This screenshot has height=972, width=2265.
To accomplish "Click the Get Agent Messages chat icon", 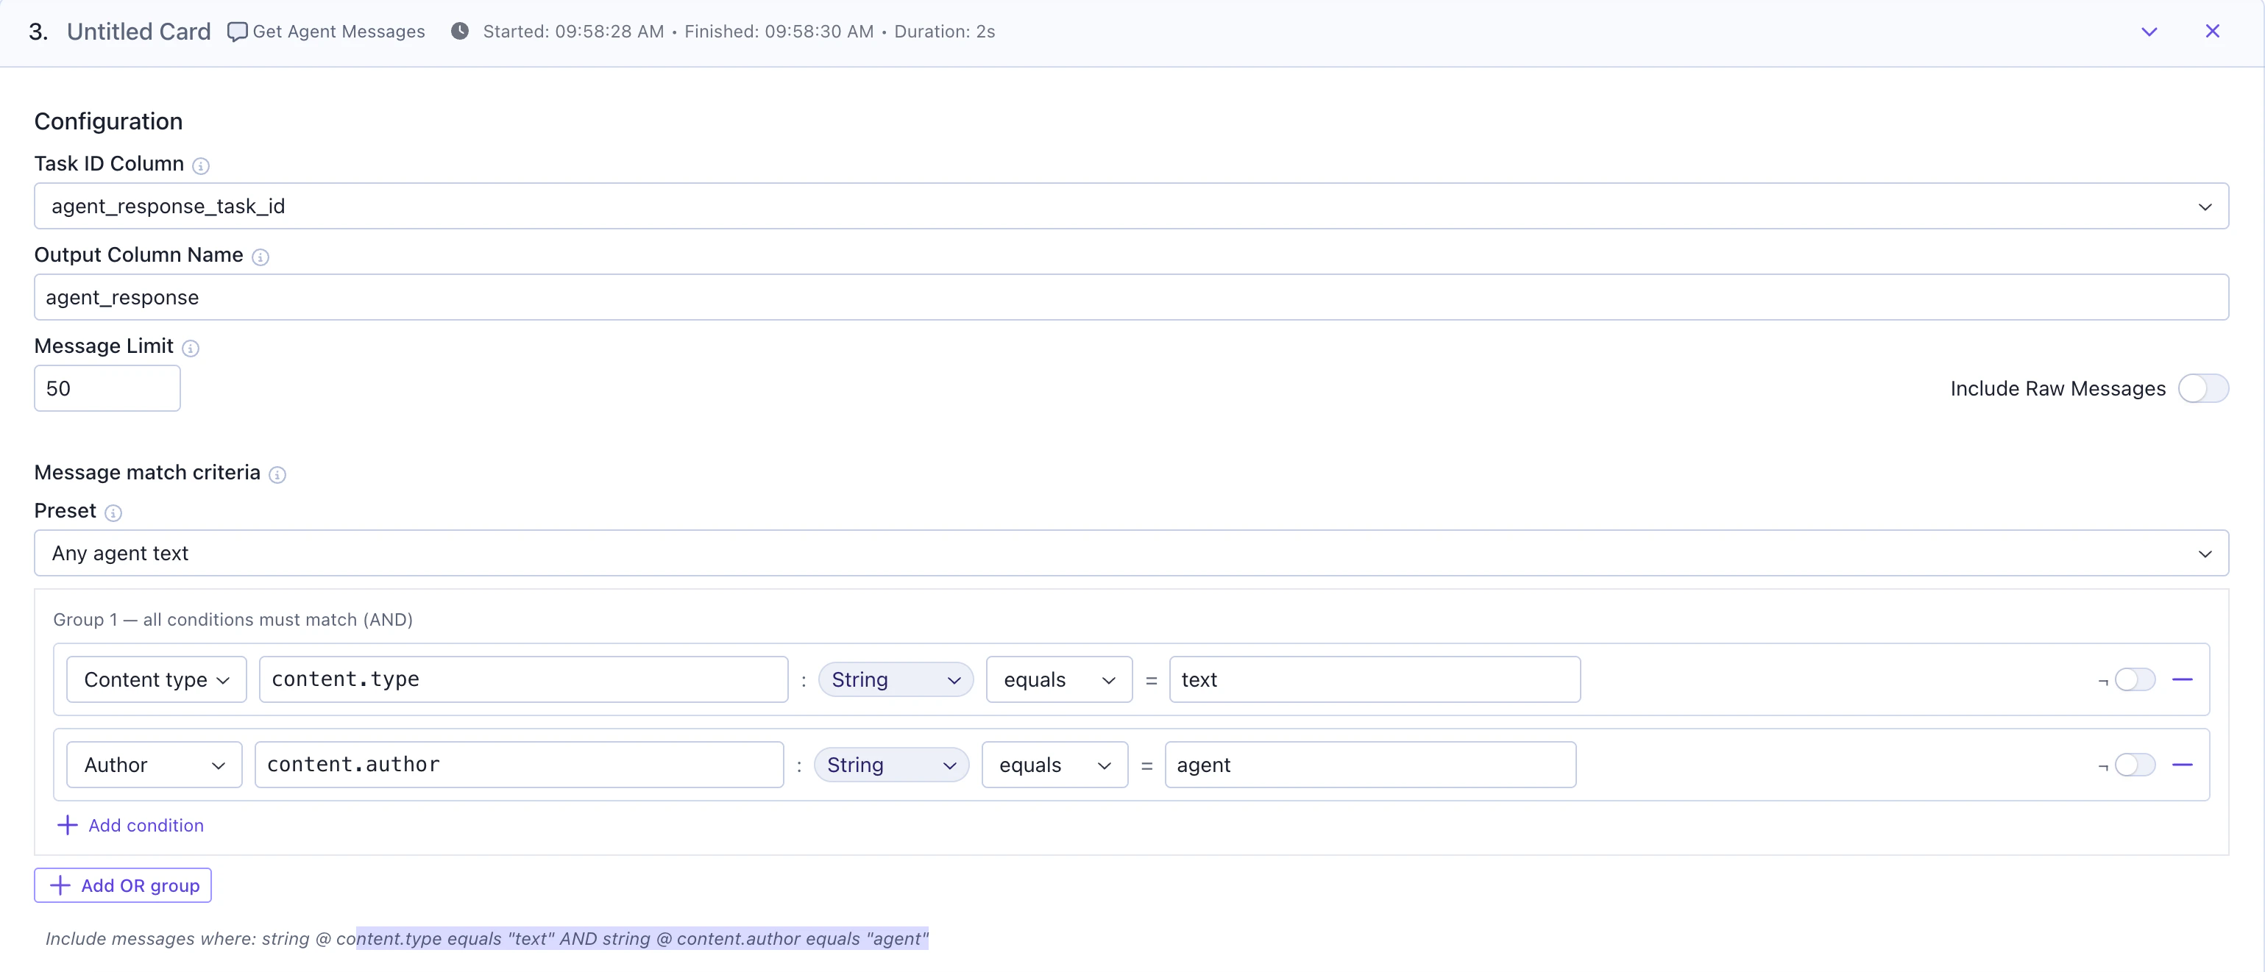I will click(236, 32).
